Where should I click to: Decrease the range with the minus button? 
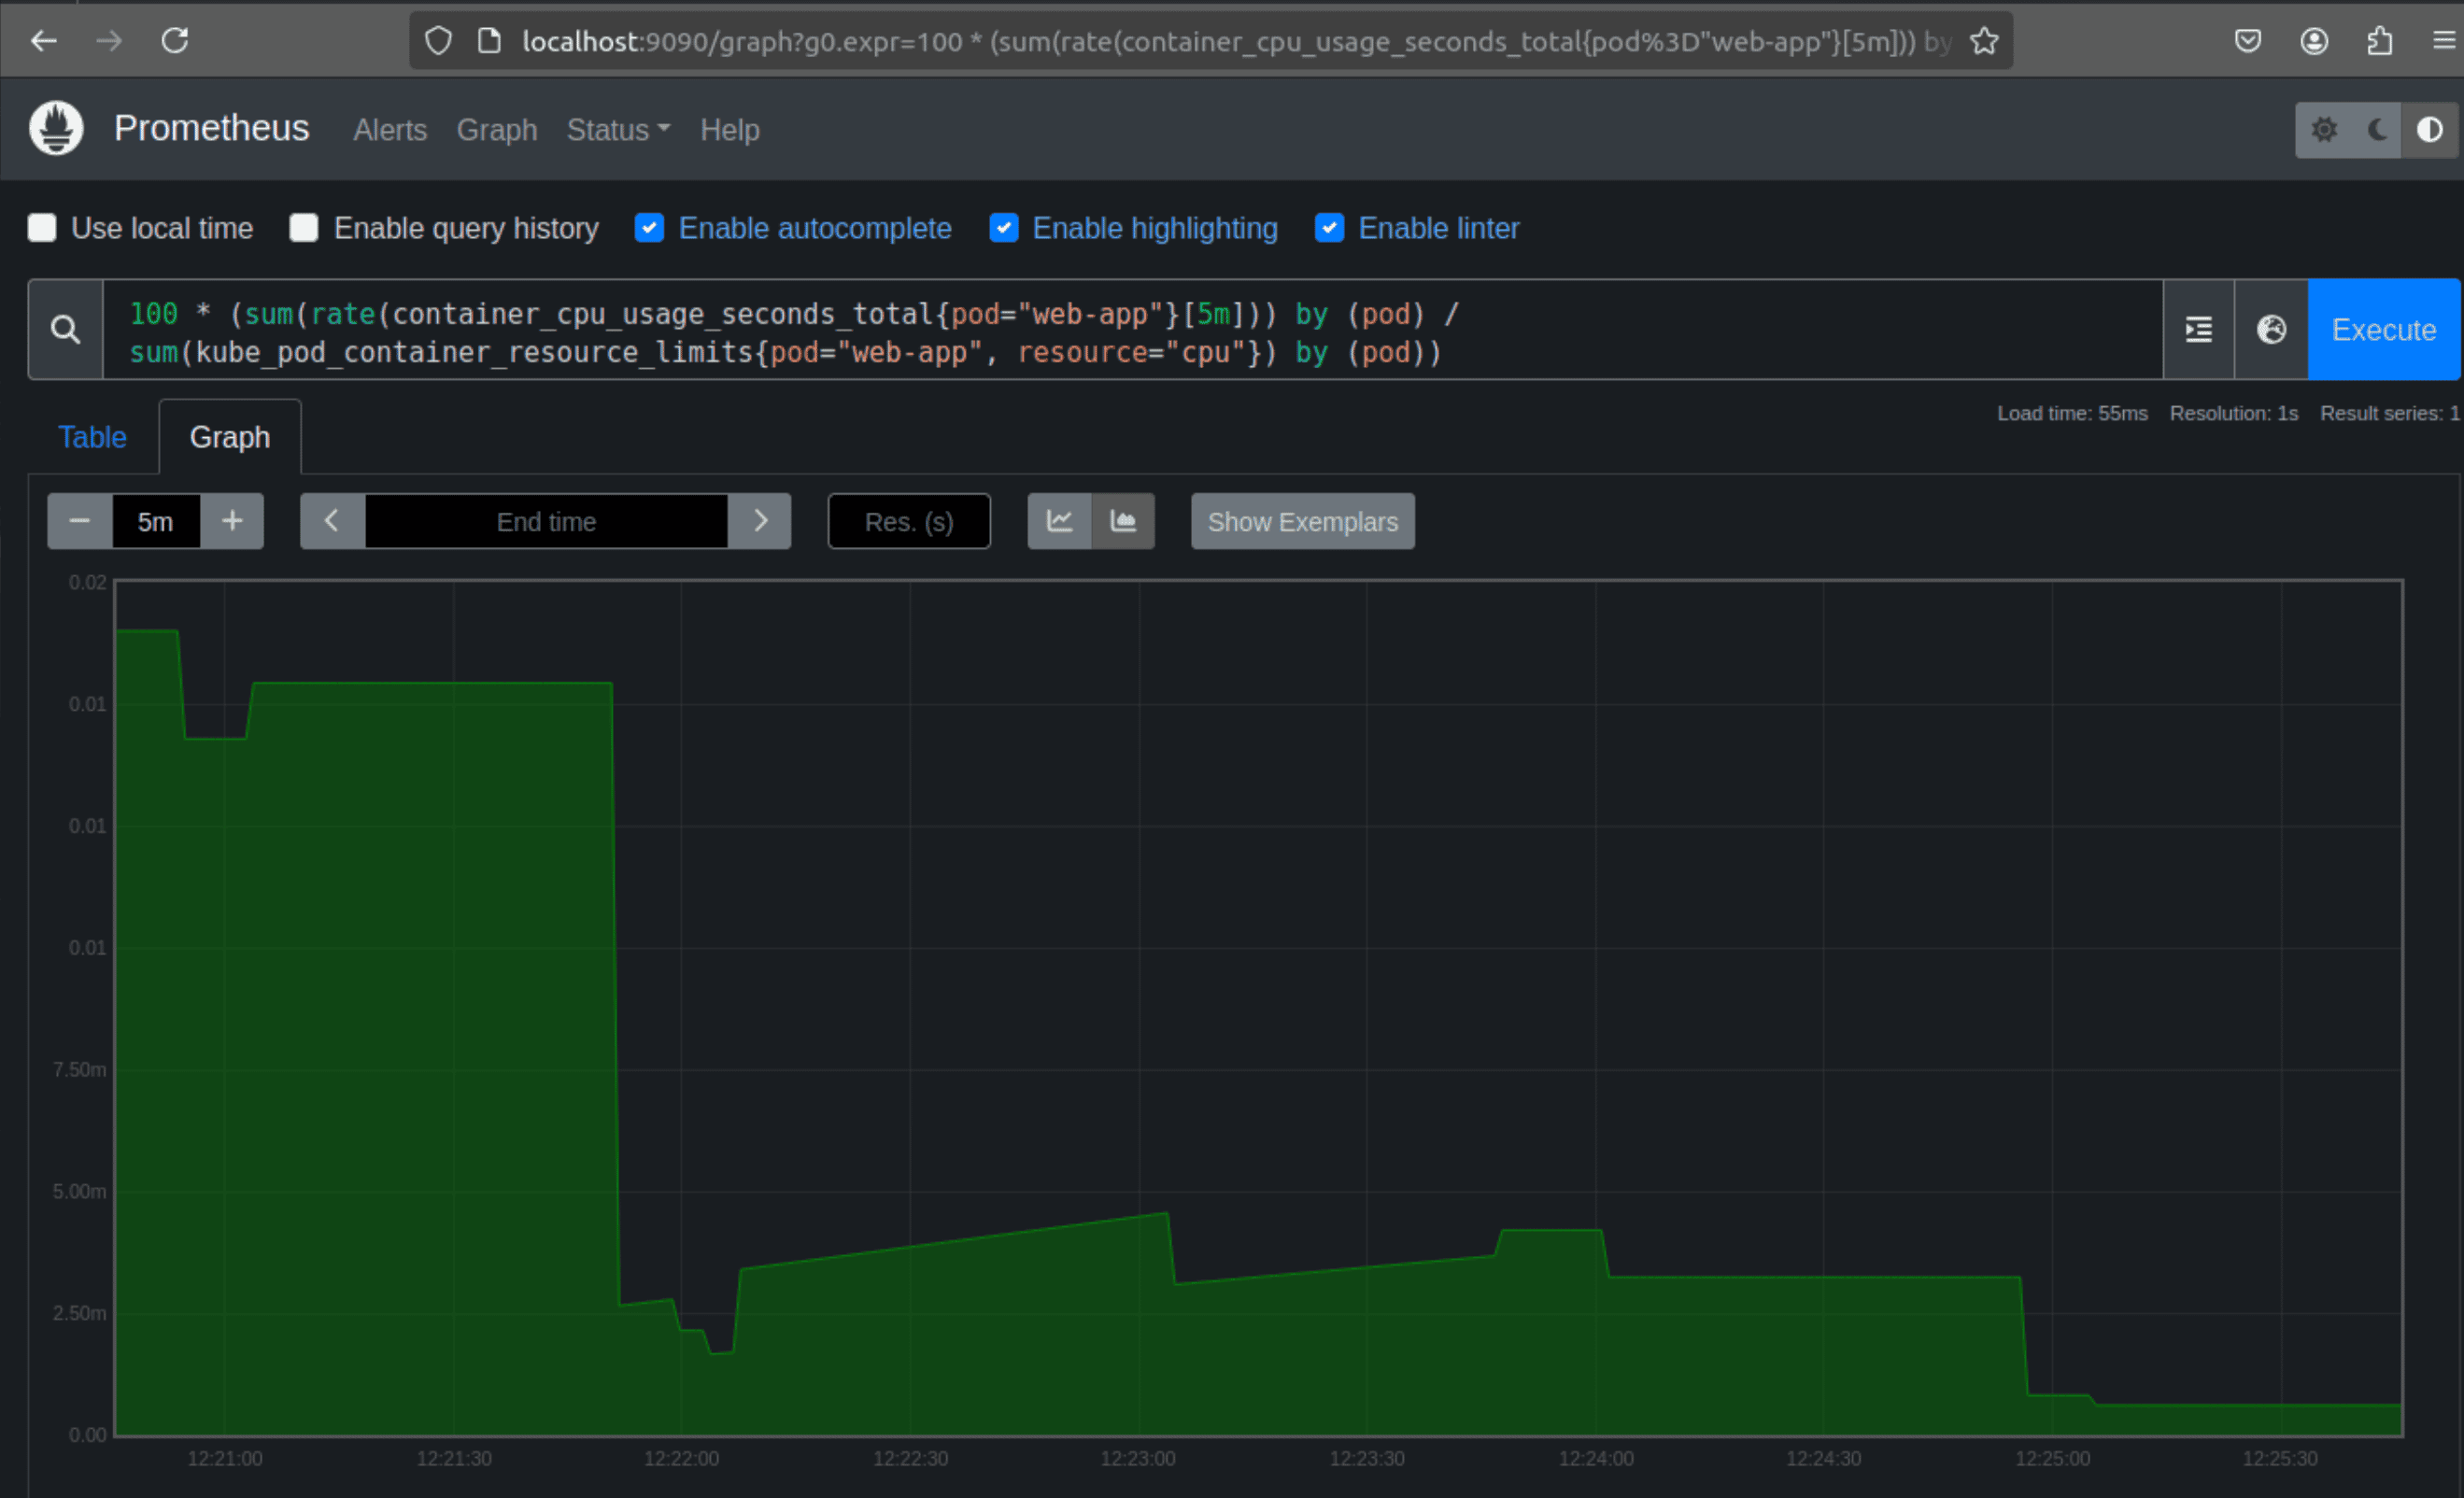80,521
